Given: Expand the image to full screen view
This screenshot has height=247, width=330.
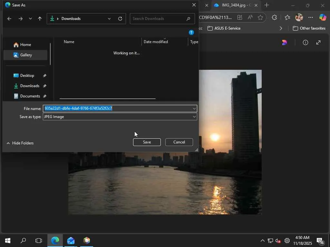Looking at the screenshot, I should click(318, 42).
